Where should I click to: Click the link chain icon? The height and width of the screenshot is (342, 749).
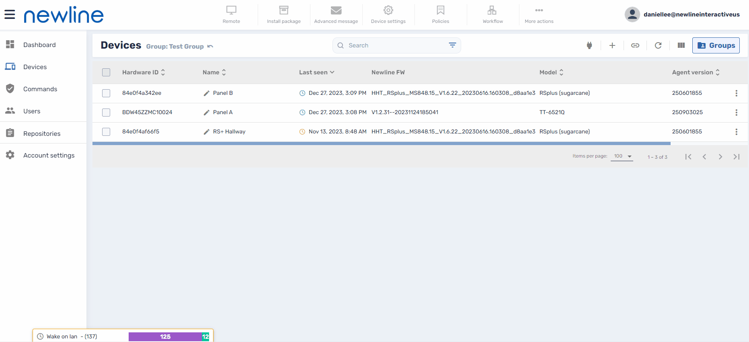pyautogui.click(x=635, y=45)
